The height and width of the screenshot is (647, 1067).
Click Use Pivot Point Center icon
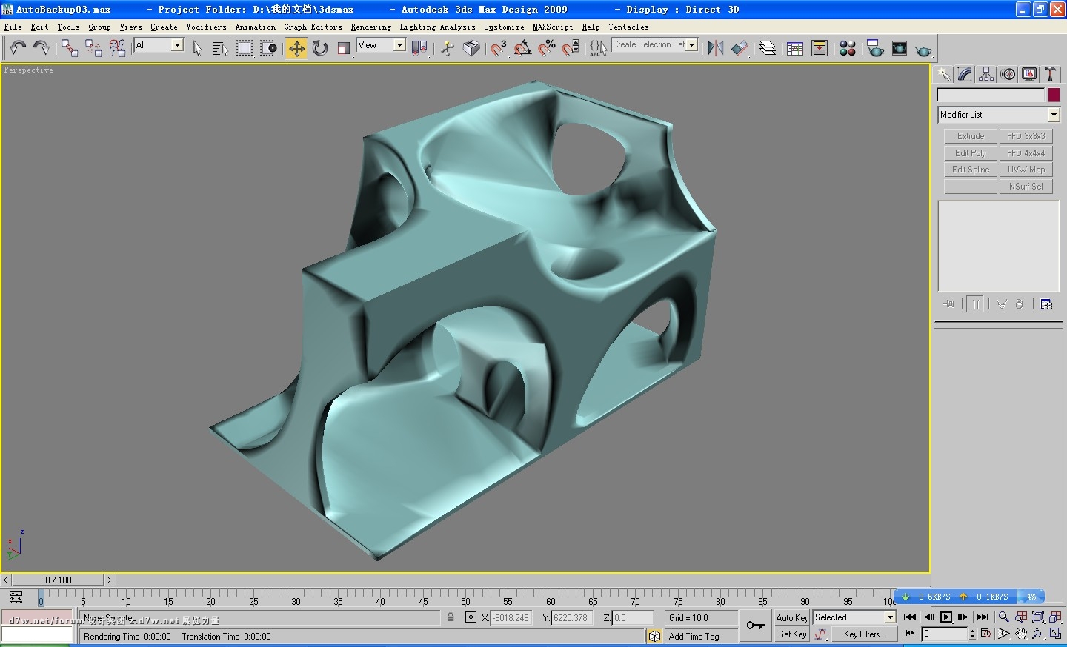click(x=419, y=48)
